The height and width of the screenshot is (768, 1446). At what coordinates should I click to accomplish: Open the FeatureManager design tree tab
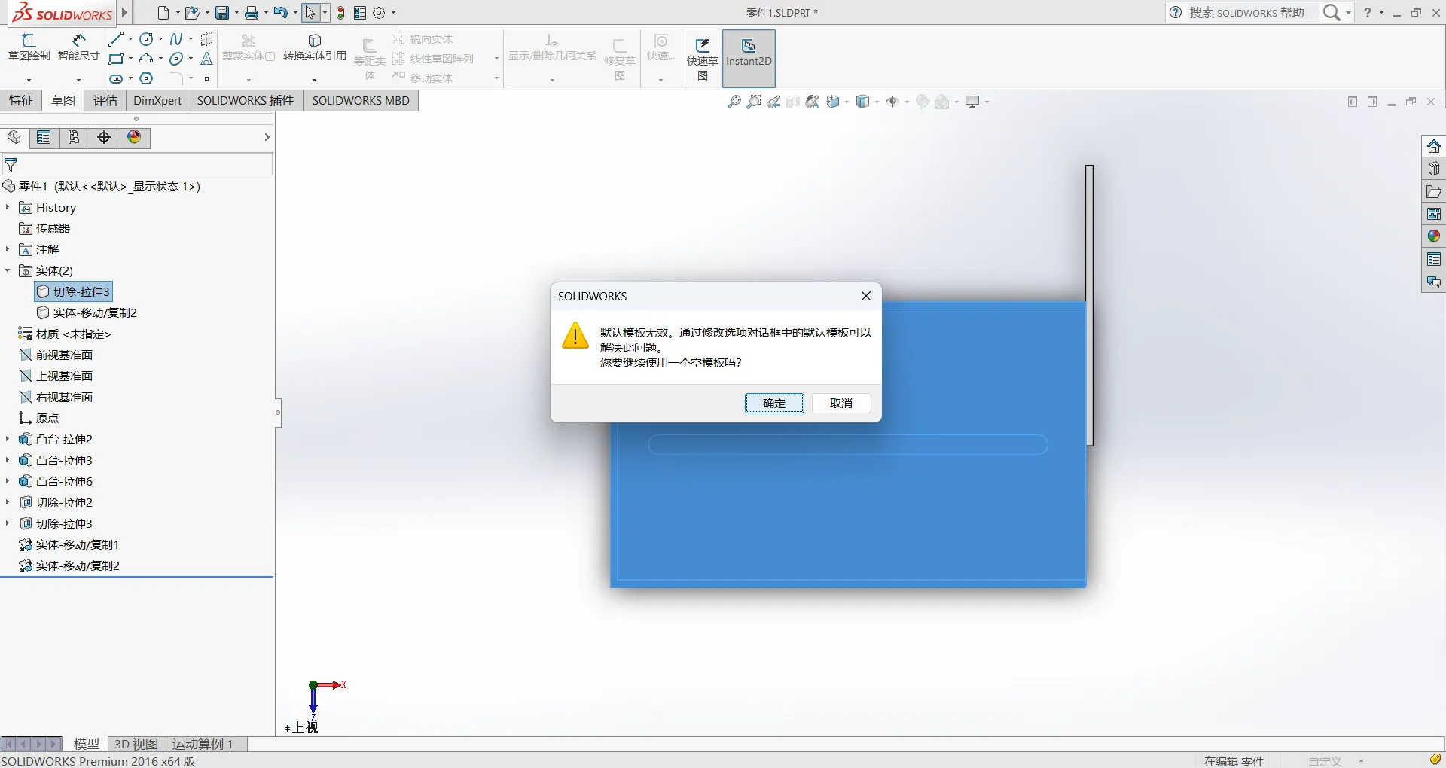pos(14,137)
